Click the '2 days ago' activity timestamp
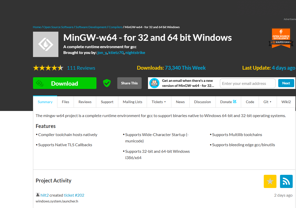The height and width of the screenshot is (208, 296). [283, 195]
